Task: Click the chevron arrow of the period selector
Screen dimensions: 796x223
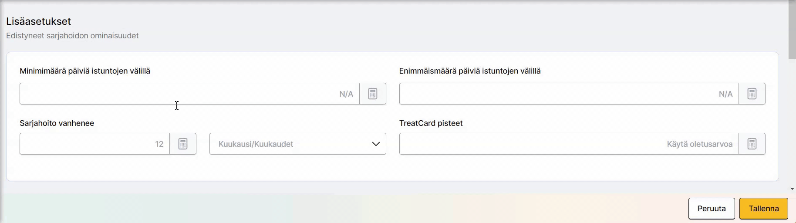Action: tap(376, 144)
